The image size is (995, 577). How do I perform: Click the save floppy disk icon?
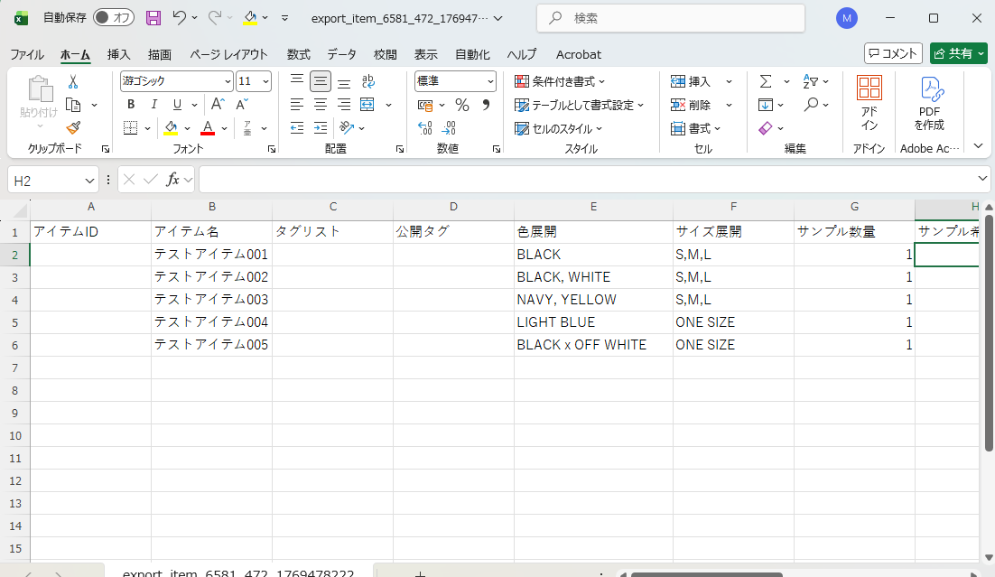click(x=153, y=18)
